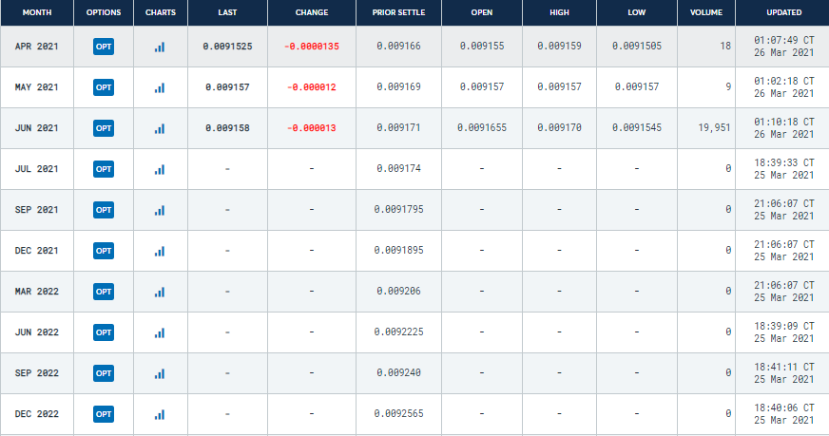Image resolution: width=829 pixels, height=436 pixels.
Task: Click prior settle value 0.0091795
Action: tap(398, 209)
